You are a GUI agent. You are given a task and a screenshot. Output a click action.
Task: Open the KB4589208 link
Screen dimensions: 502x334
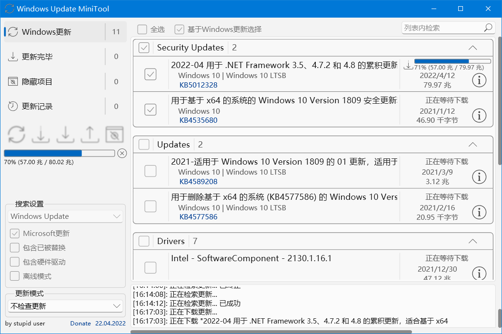point(198,182)
